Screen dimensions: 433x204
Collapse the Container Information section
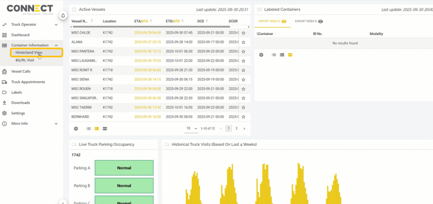point(56,45)
